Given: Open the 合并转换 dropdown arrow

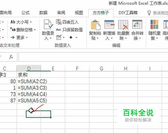Looking at the screenshot, I should (x=140, y=38).
